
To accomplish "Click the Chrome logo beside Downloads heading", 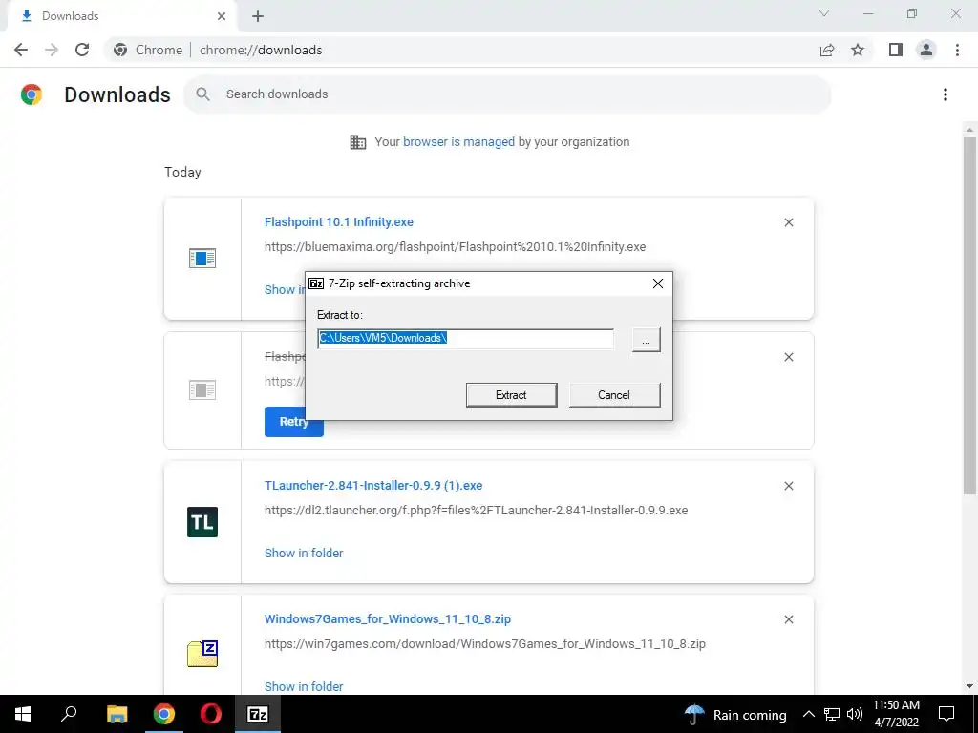I will point(32,94).
